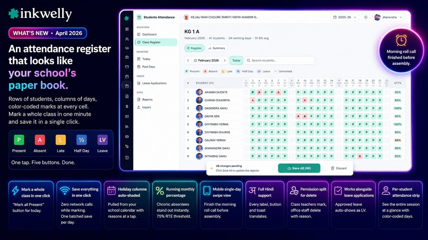Image resolution: width=428 pixels, height=240 pixels.
Task: Click the alarm clock icon in the round badge
Action: tap(401, 40)
